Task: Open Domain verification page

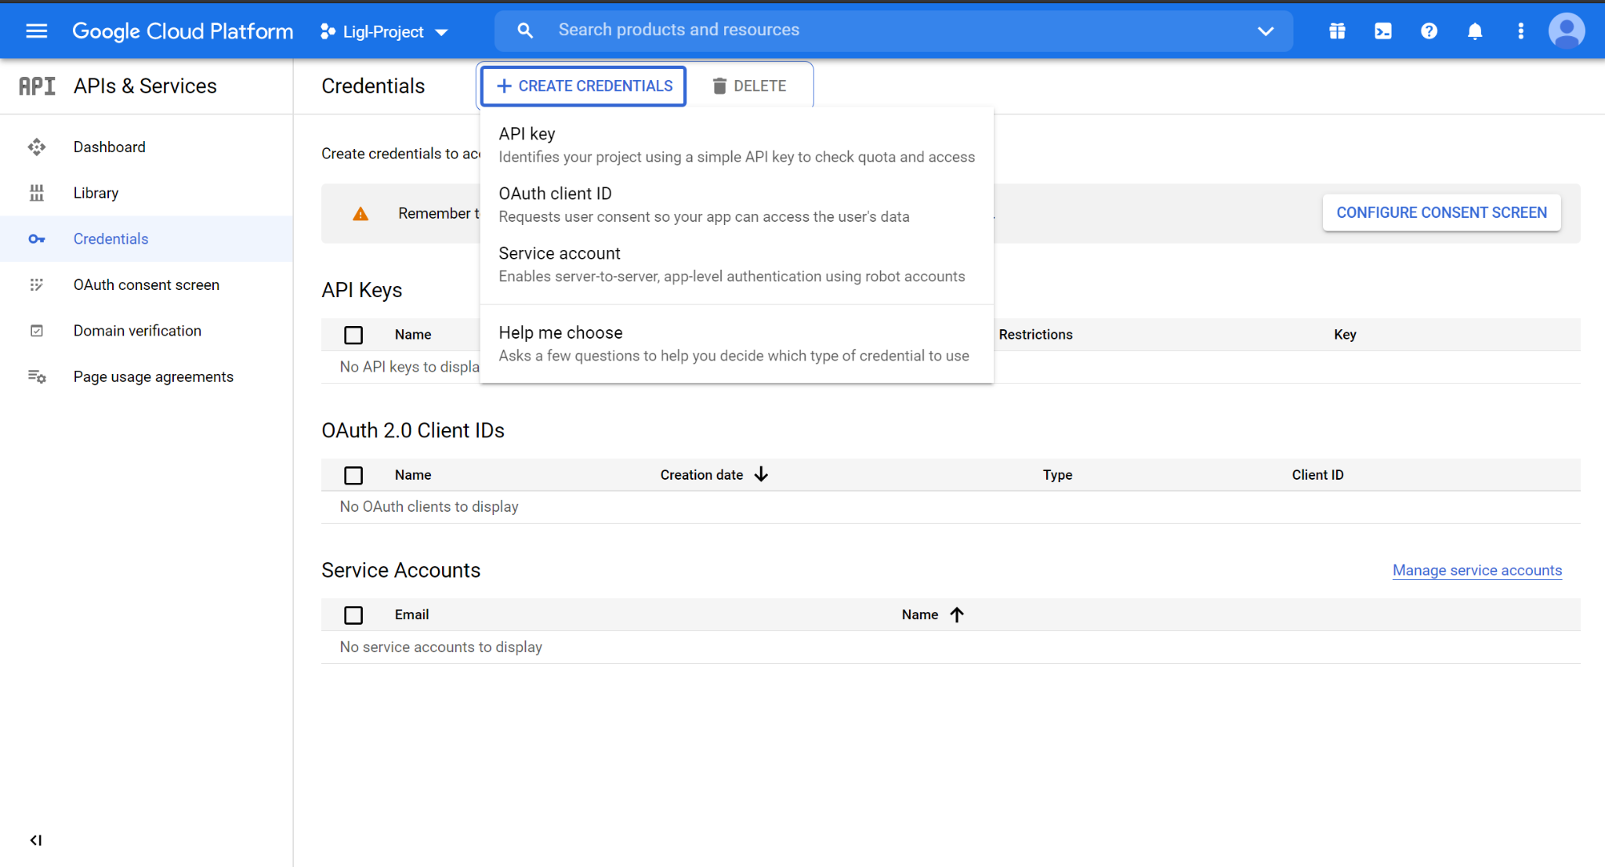Action: (138, 331)
